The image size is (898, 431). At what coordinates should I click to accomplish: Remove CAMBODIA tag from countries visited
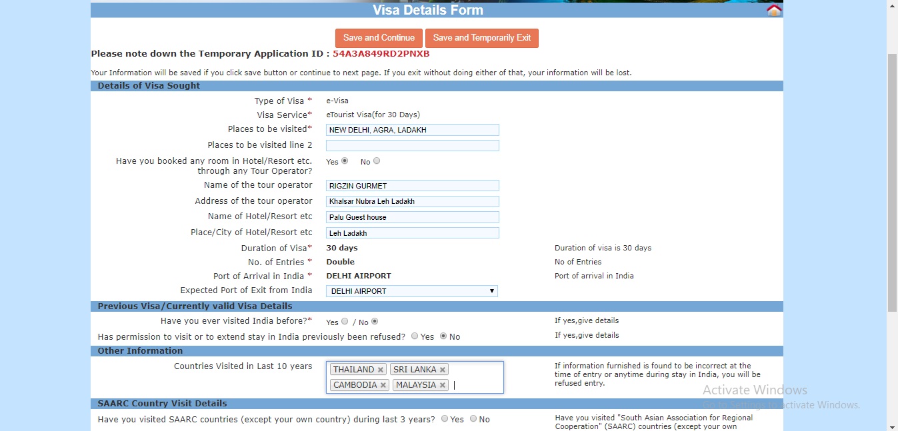click(x=383, y=385)
